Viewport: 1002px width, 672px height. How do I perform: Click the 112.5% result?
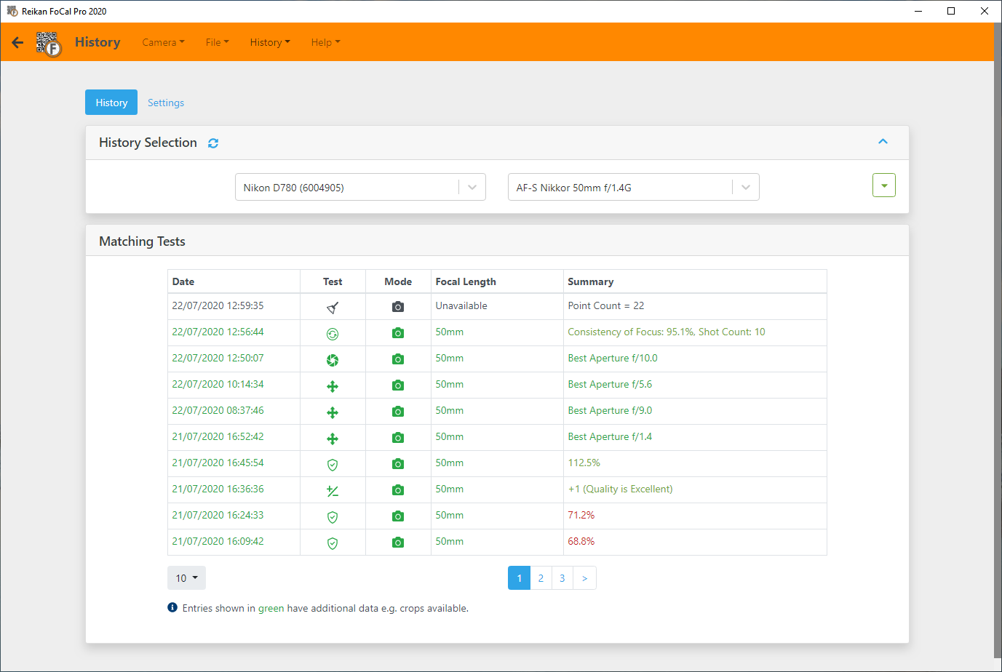click(x=584, y=463)
